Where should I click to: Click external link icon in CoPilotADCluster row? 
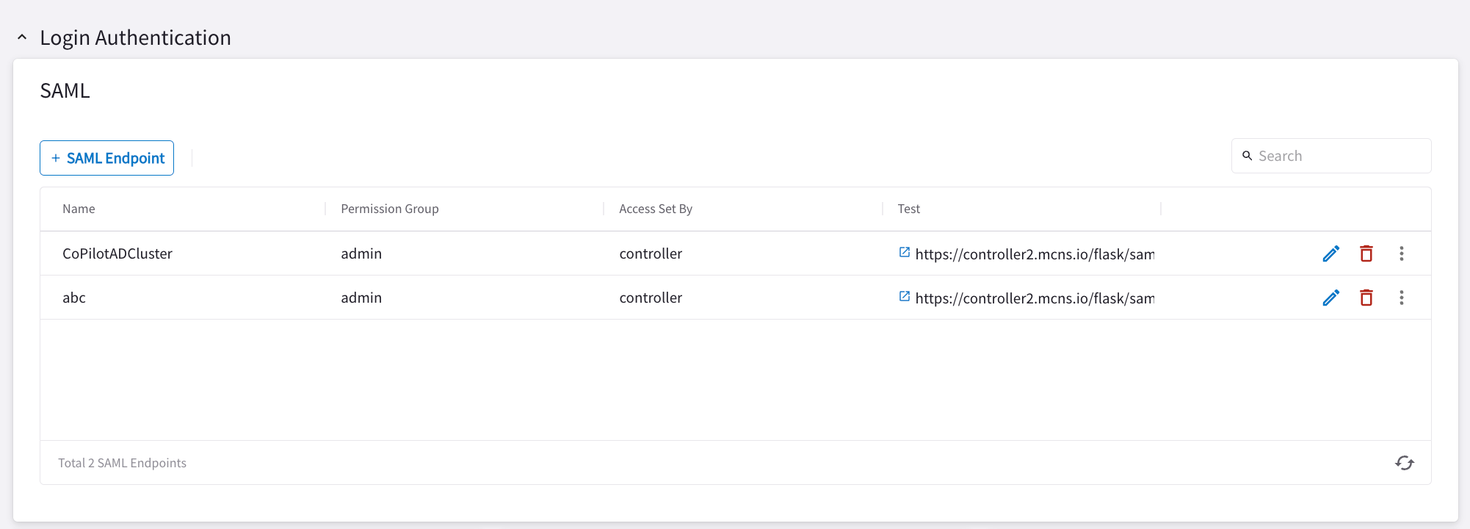point(905,253)
